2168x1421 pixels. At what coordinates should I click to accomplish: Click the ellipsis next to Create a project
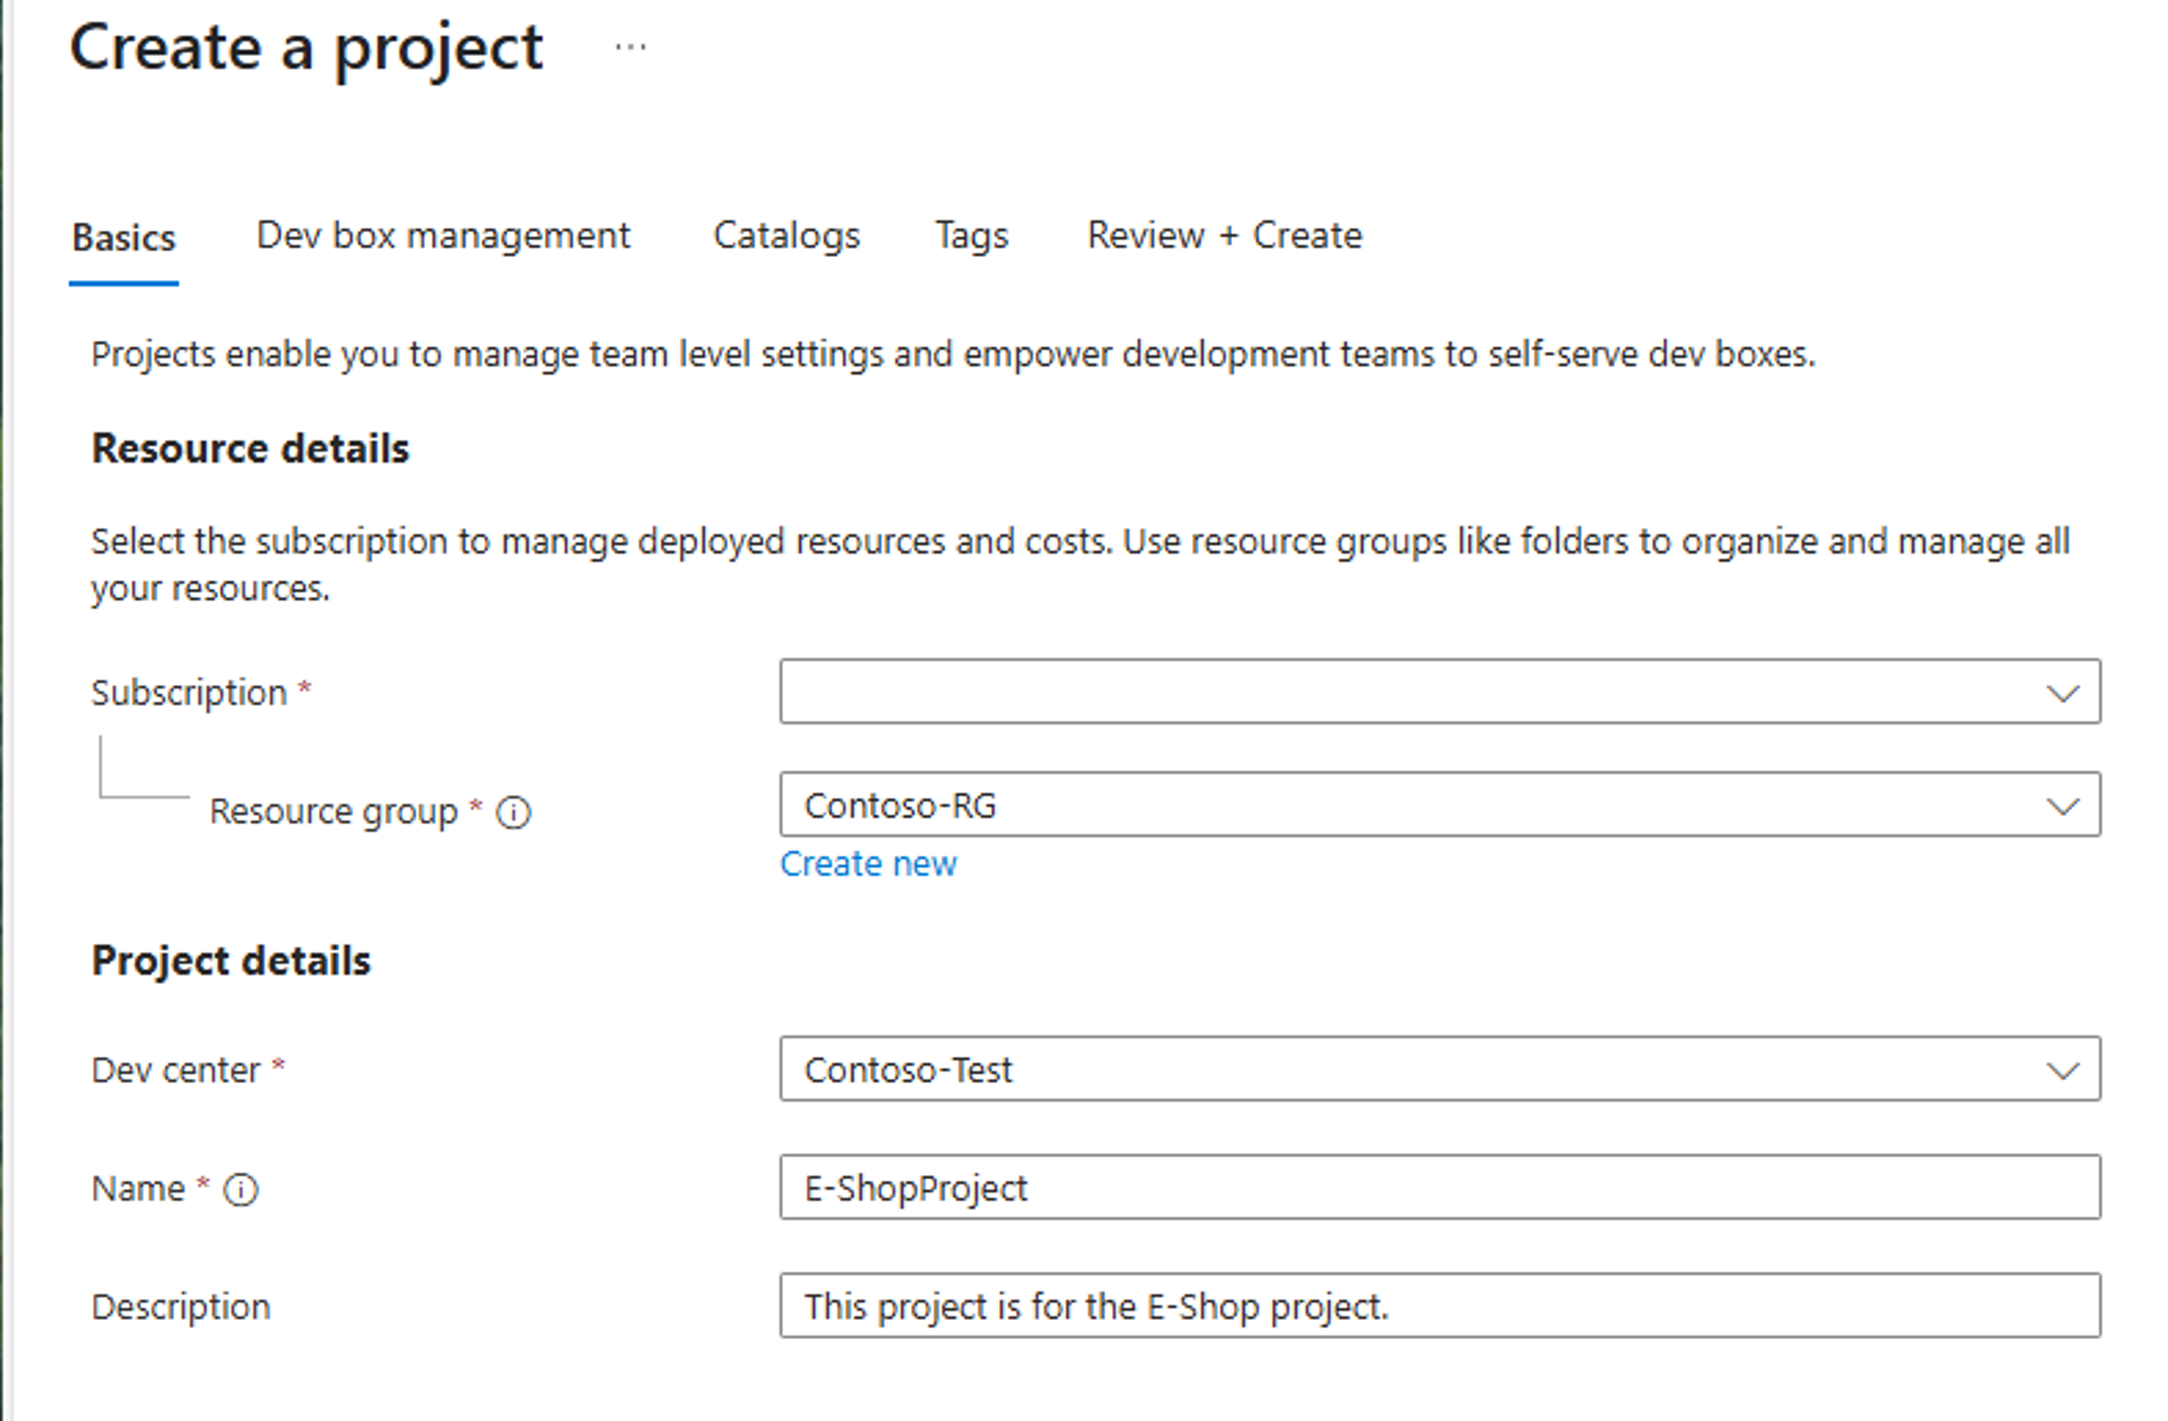(x=631, y=47)
